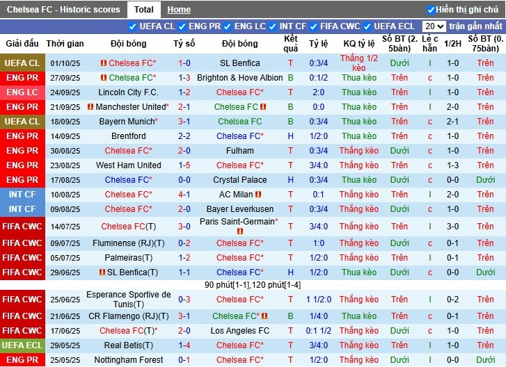506x367 pixels.
Task: Open CR Flamengo (RJ)(T) team link
Action: [x=129, y=316]
